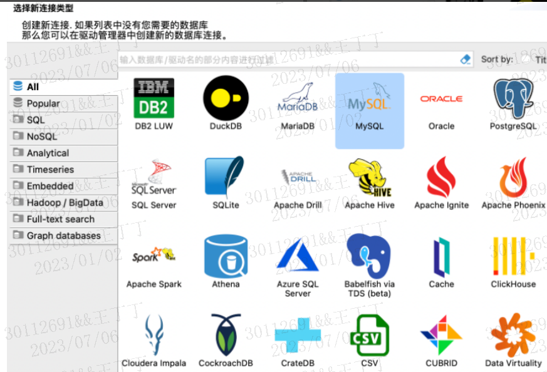547x372 pixels.
Task: Select the DB2 LUW database icon
Action: point(154,98)
